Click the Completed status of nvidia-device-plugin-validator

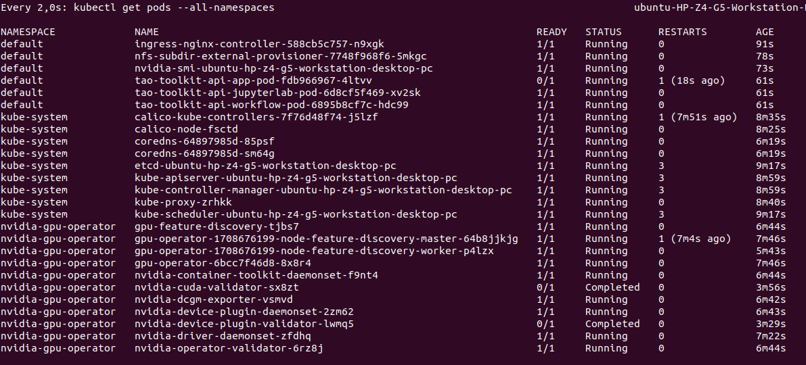[x=612, y=324]
